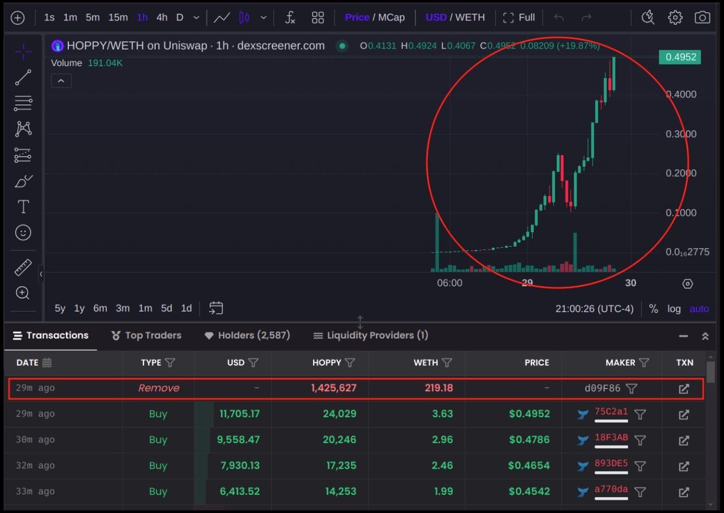Image resolution: width=724 pixels, height=513 pixels.
Task: Open the indicators fx menu
Action: click(x=290, y=18)
